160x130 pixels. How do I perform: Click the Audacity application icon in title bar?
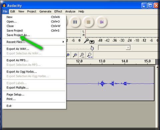[4, 5]
